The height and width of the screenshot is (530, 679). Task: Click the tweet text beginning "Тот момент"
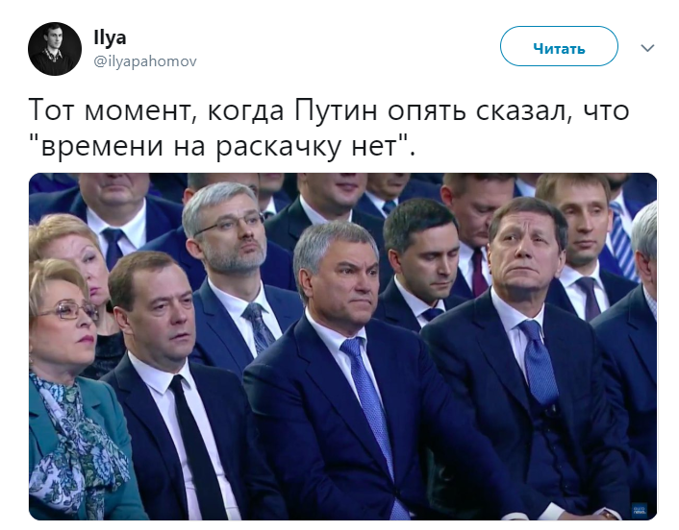point(329,128)
